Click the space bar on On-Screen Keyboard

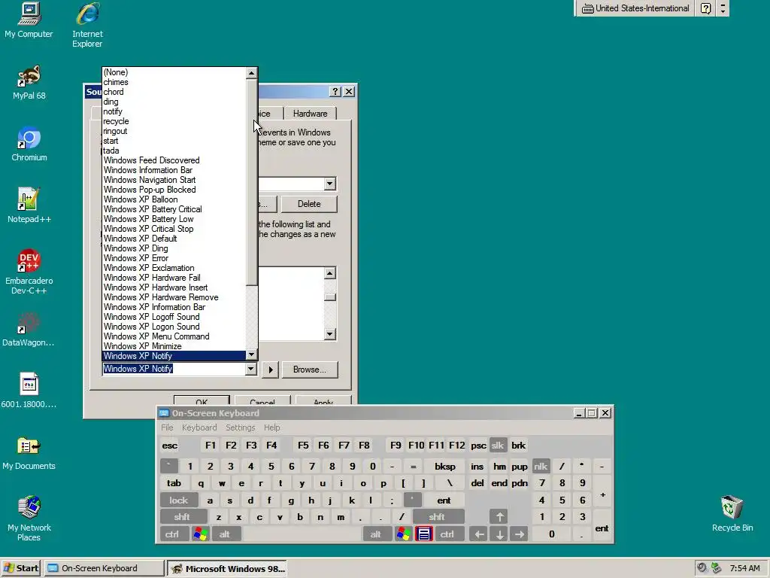[x=302, y=534]
